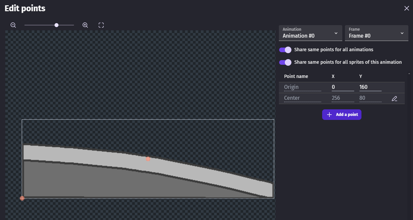Screen dimensions: 413x220
Task: Click the plus icon in Add a point
Action: point(329,115)
